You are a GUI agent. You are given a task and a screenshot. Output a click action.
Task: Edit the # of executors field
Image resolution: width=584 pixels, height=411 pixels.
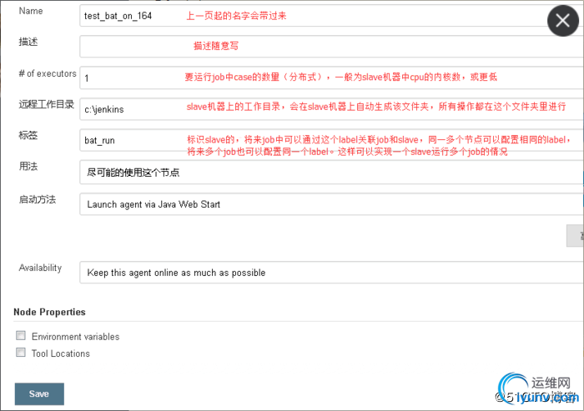point(331,78)
